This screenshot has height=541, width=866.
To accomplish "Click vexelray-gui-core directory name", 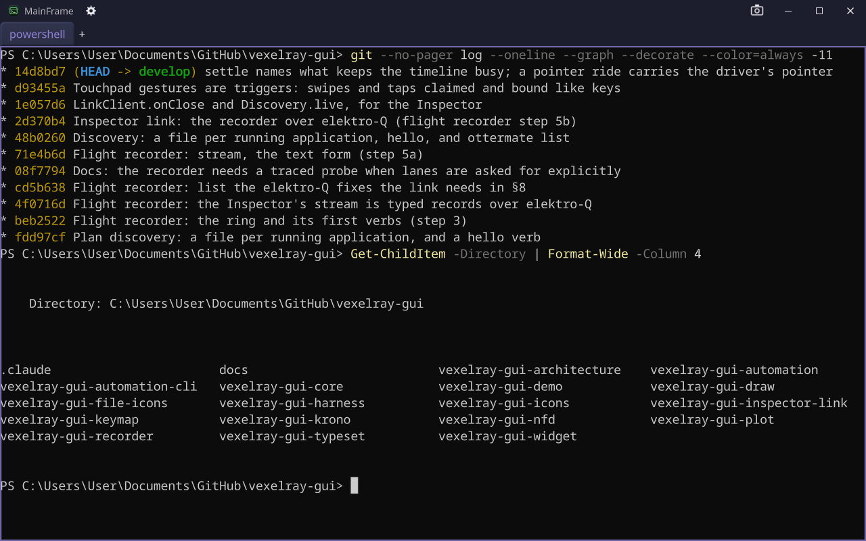I will pos(281,386).
